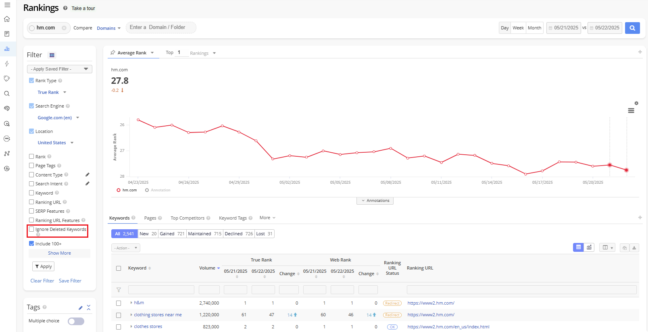648x332 pixels.
Task: Open the Pages tab
Action: [150, 218]
